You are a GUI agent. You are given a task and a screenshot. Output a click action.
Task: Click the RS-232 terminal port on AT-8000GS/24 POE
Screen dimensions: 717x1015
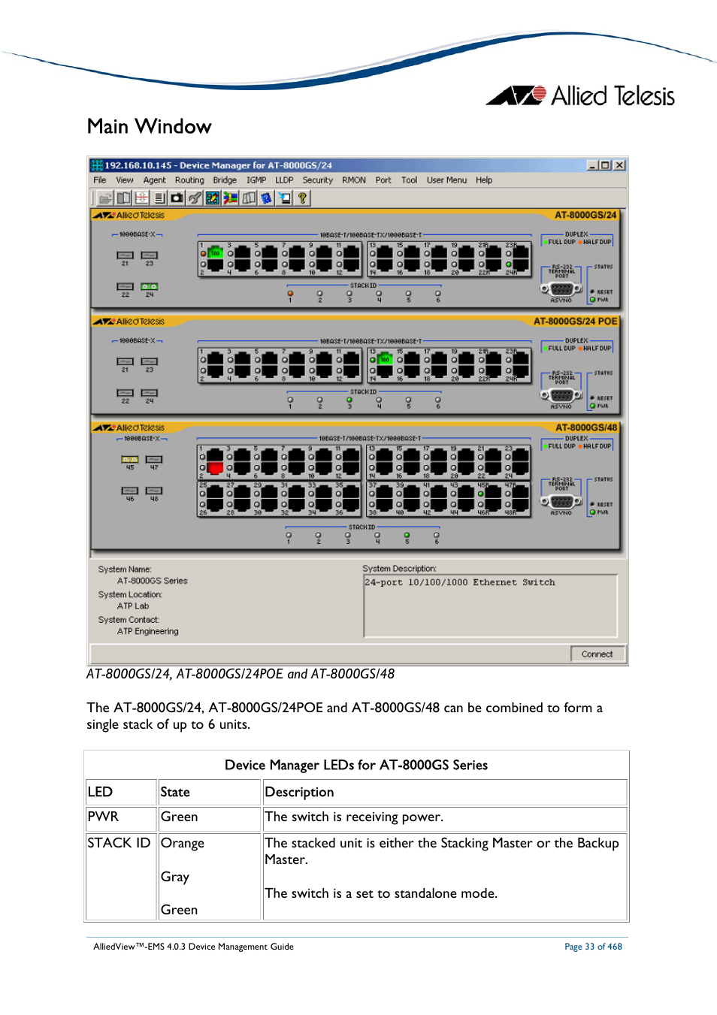[x=561, y=395]
